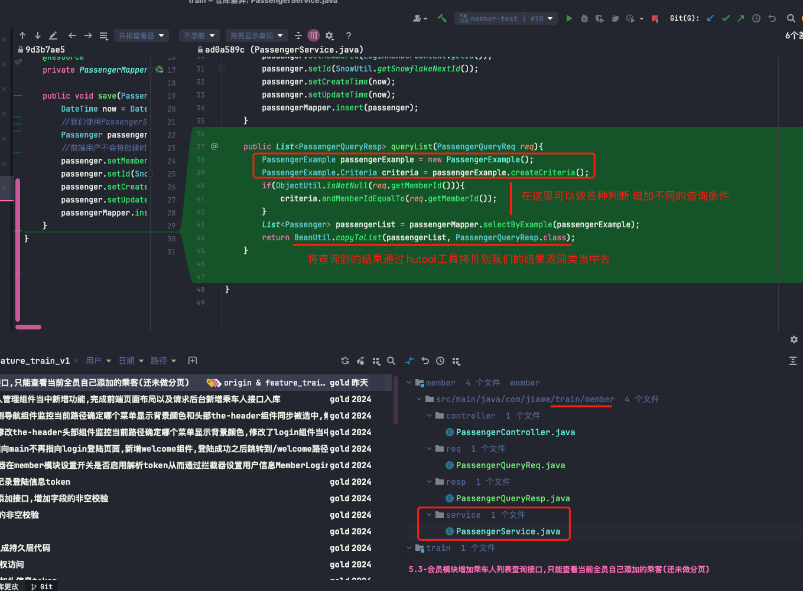
Task: Open diff settings gear icon
Action: point(330,35)
